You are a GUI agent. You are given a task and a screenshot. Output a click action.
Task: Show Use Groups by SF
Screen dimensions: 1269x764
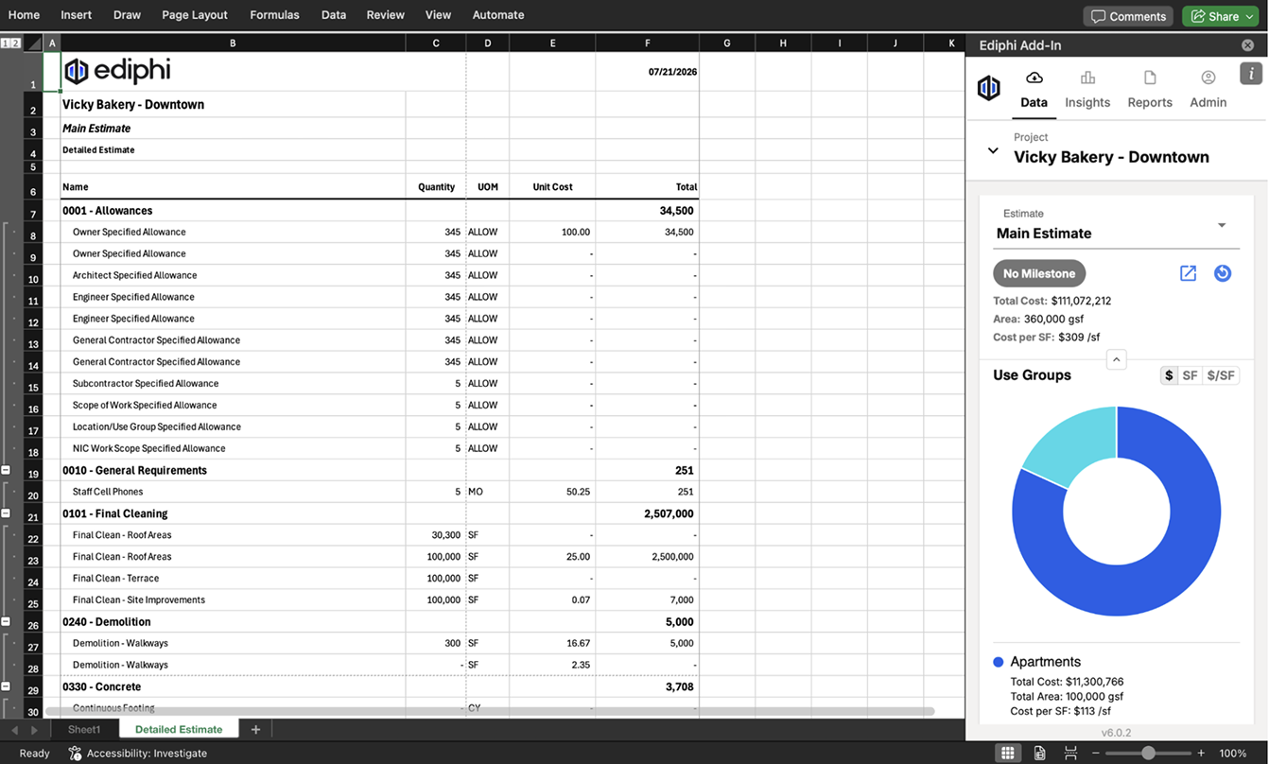pos(1190,375)
